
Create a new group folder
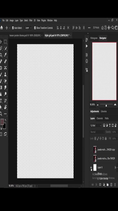pyautogui.click(x=108, y=185)
